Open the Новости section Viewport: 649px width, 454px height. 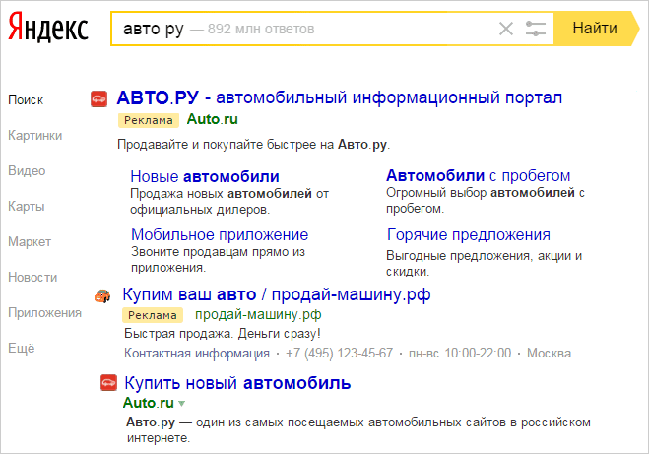[x=32, y=278]
